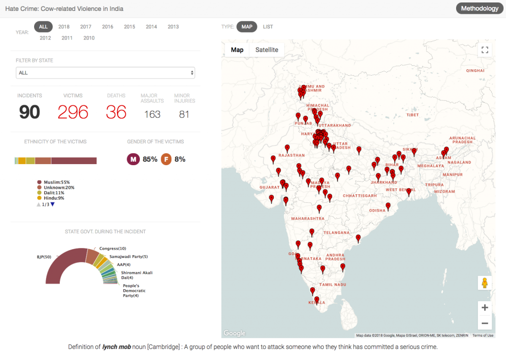Select the map pin in Odisha
This screenshot has height=356, width=506.
[x=388, y=206]
